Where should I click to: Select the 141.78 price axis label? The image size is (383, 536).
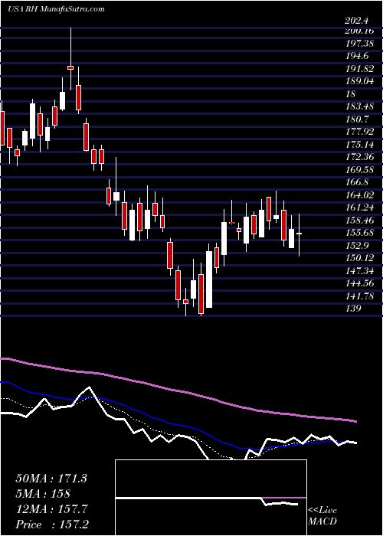pyautogui.click(x=358, y=296)
